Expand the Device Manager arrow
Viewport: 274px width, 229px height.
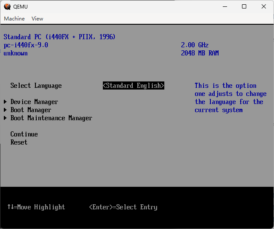[x=5, y=101]
